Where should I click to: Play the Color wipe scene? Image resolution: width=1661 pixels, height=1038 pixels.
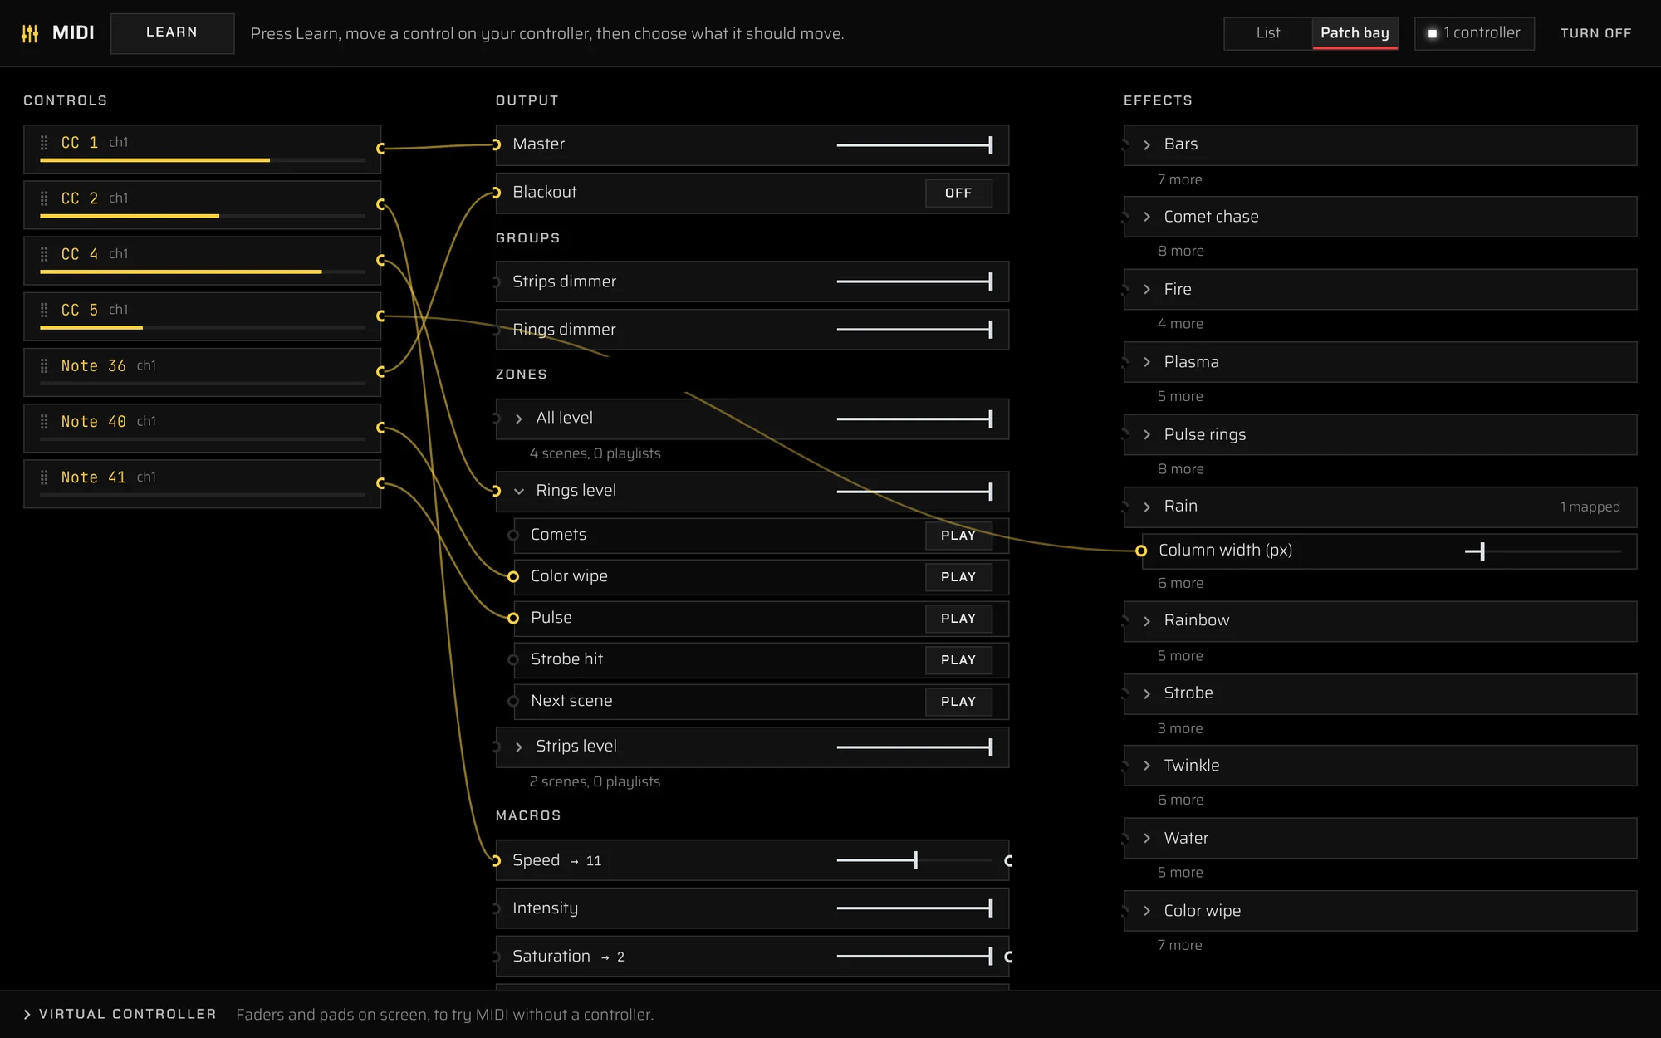pos(958,577)
